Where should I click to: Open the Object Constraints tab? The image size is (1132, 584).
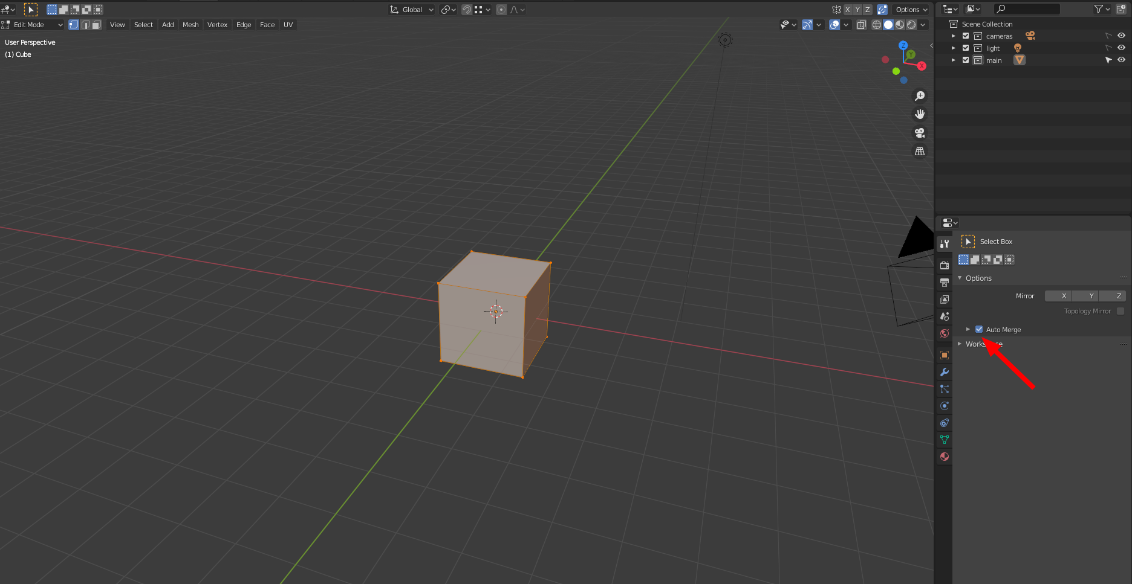(x=945, y=423)
